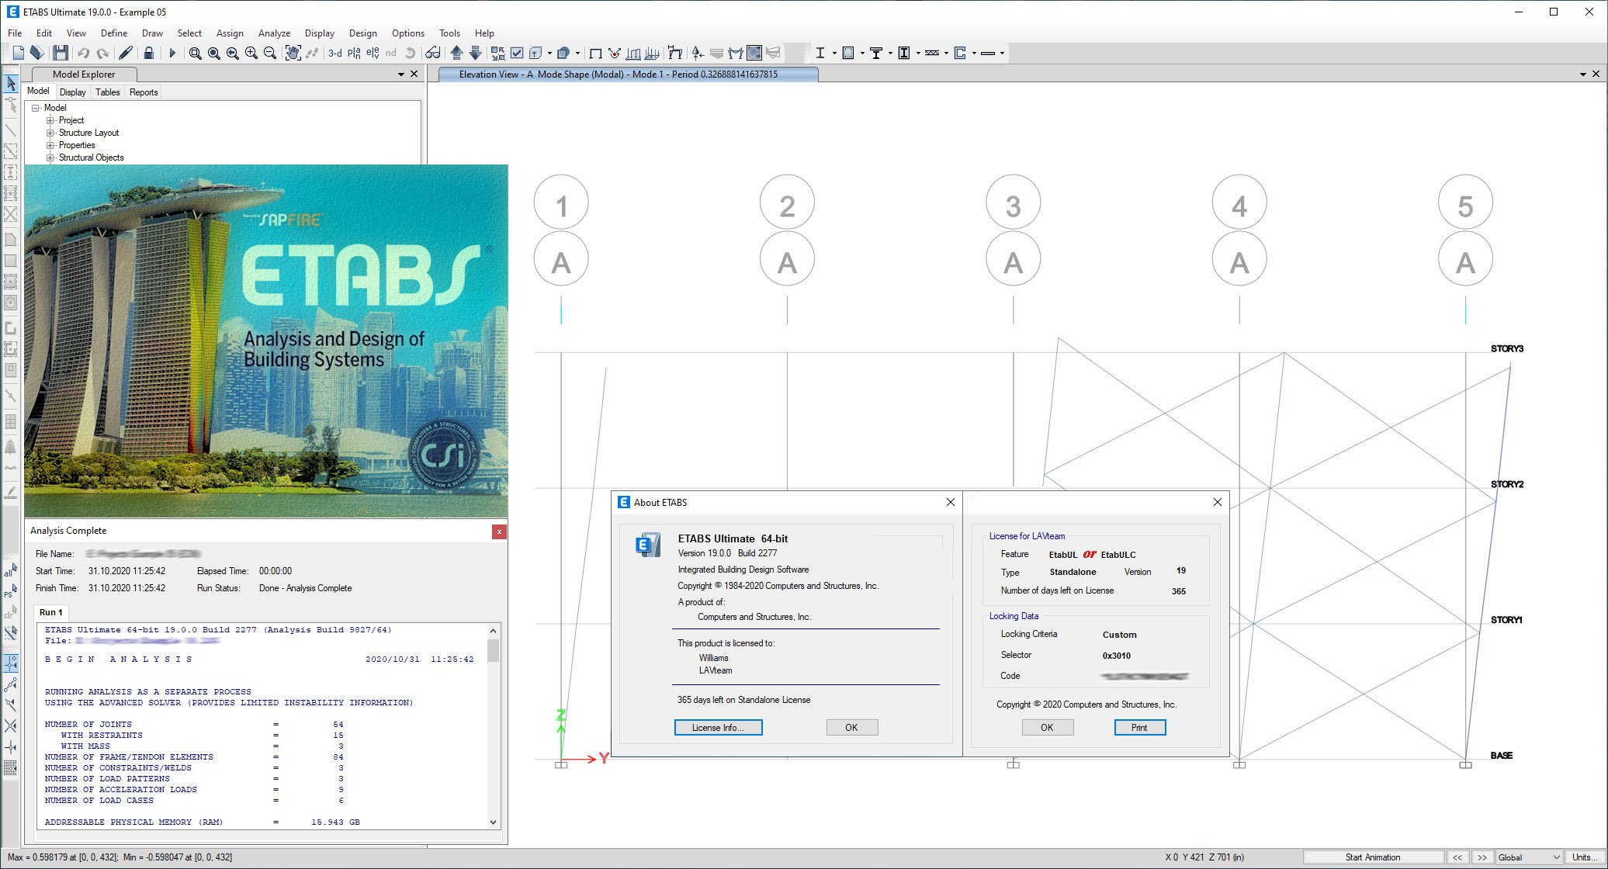Open the C-channel section dropdown arrow

pos(974,53)
